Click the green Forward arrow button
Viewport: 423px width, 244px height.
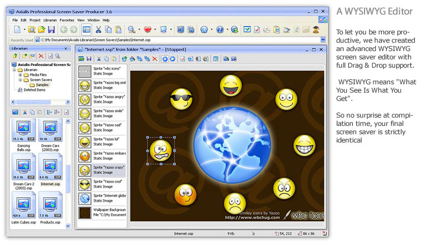(x=73, y=29)
